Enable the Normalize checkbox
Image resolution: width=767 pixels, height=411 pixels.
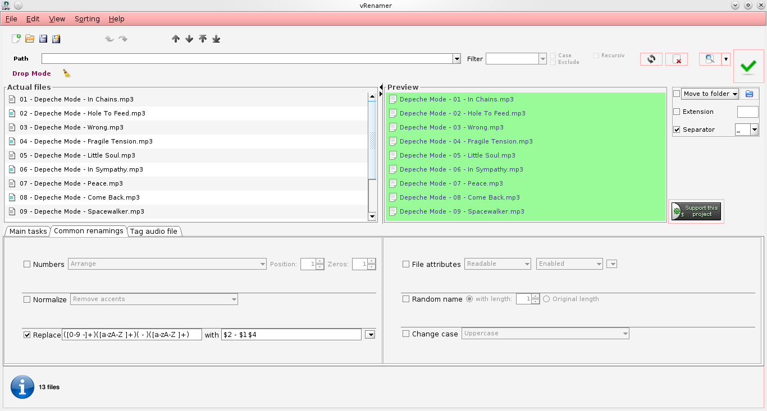27,299
